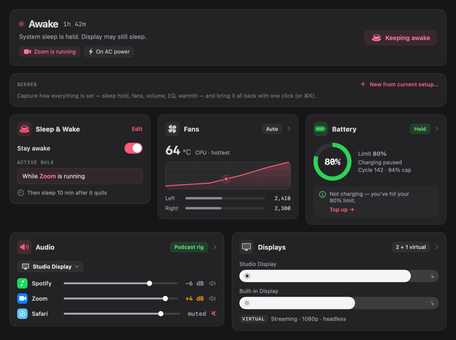Click the Top up link
This screenshot has height=340, width=456.
342,210
